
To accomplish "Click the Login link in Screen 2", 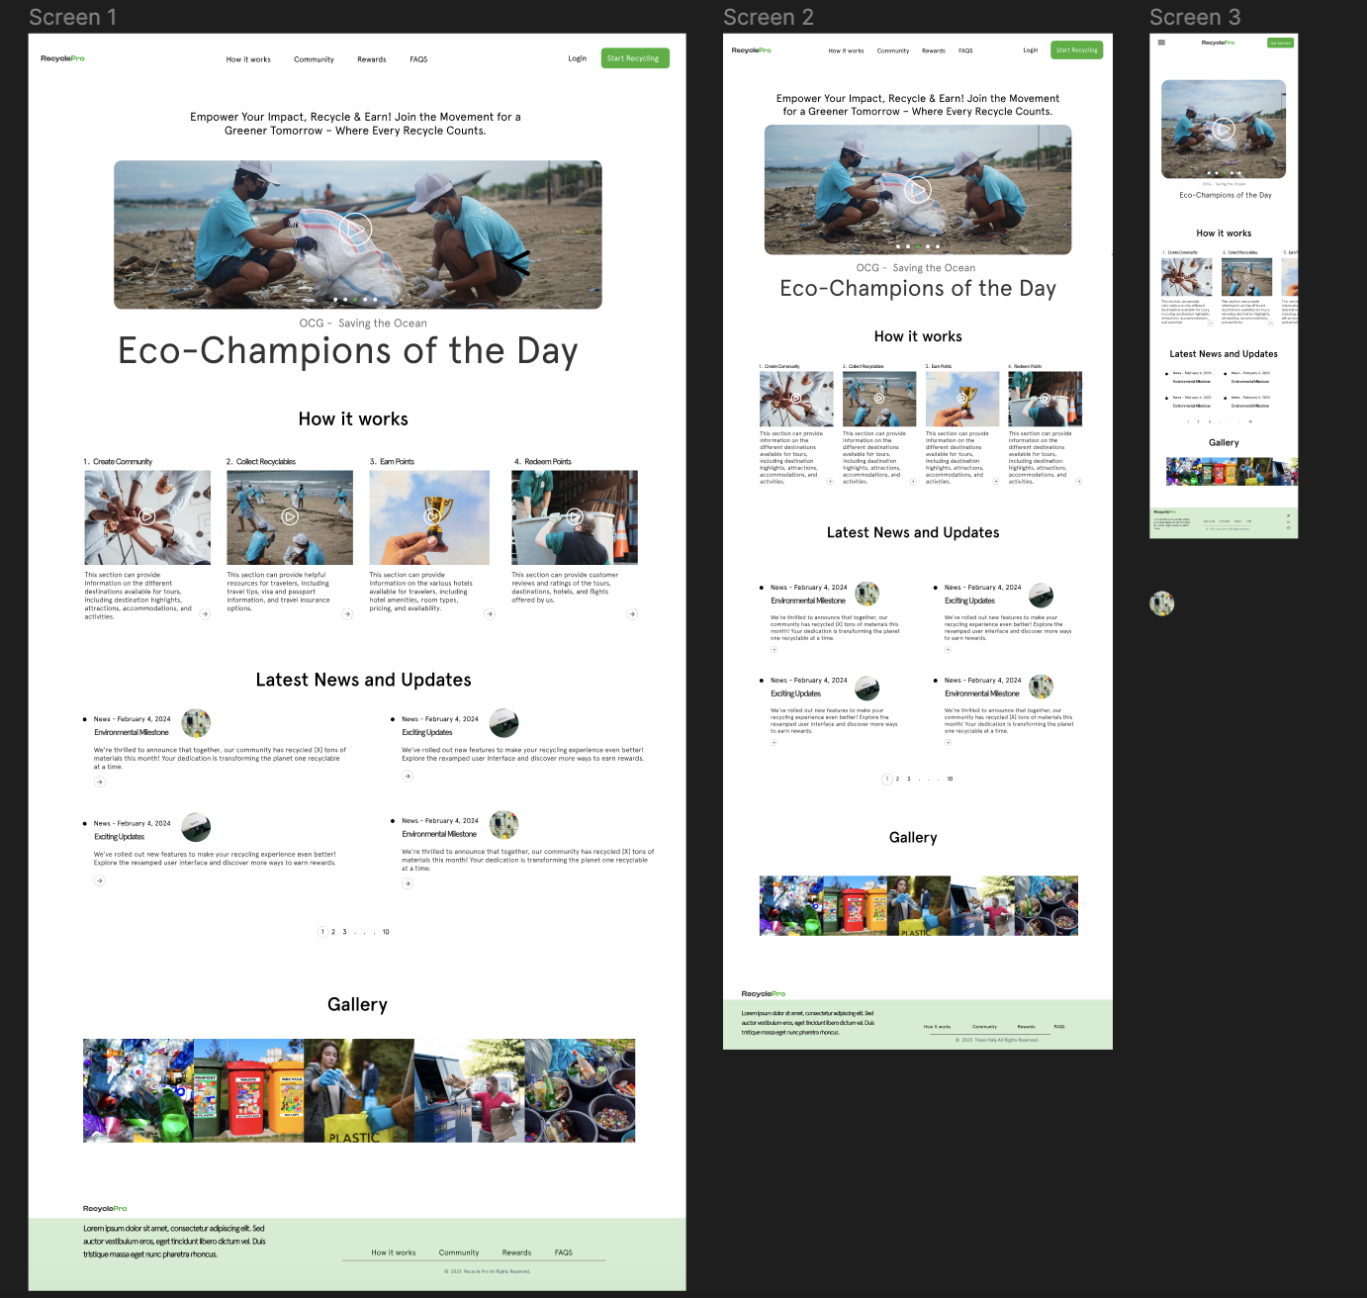I will [x=1031, y=49].
